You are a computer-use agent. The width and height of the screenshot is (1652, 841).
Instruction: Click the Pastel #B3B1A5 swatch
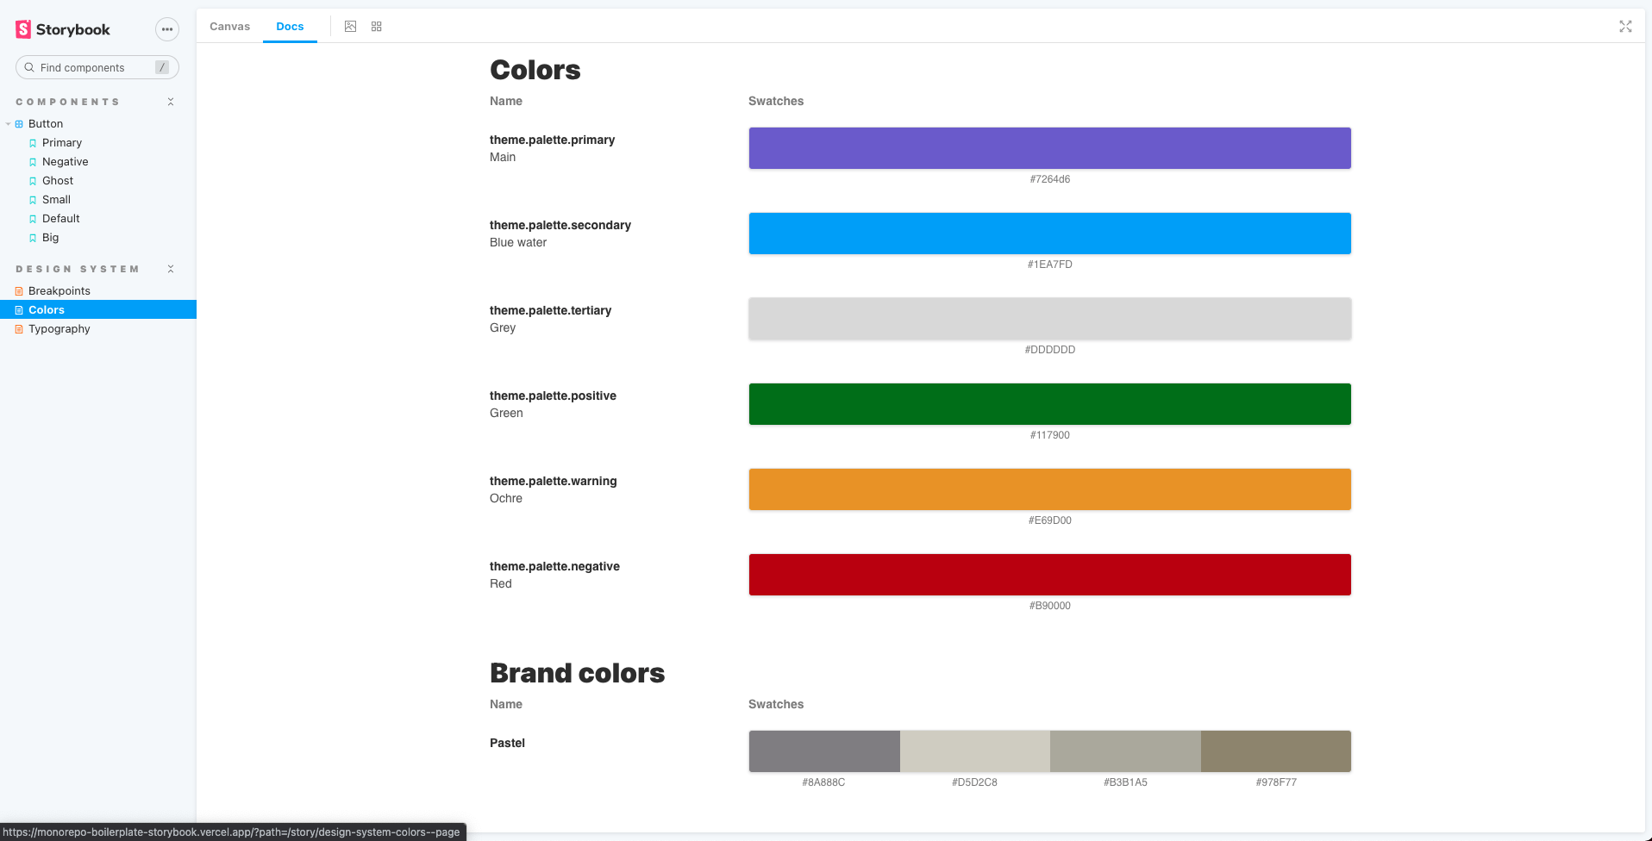1125,751
